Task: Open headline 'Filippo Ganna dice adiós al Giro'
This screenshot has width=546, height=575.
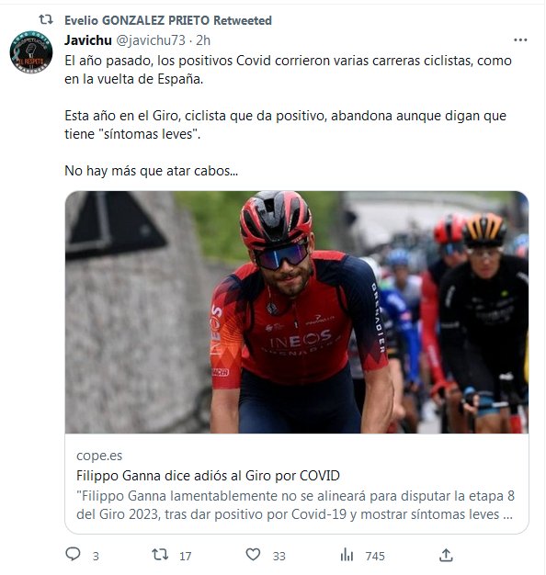Action: coord(208,476)
